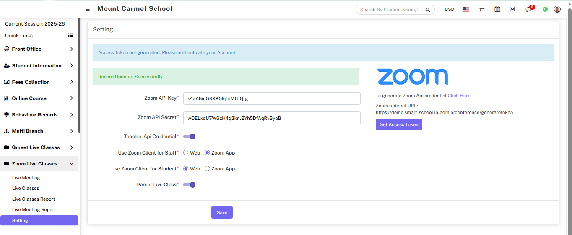Click the US flag language icon

click(x=465, y=9)
